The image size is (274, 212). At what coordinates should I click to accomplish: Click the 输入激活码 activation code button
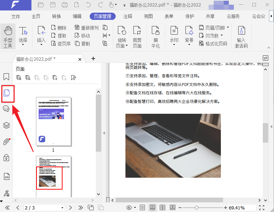(x=241, y=37)
